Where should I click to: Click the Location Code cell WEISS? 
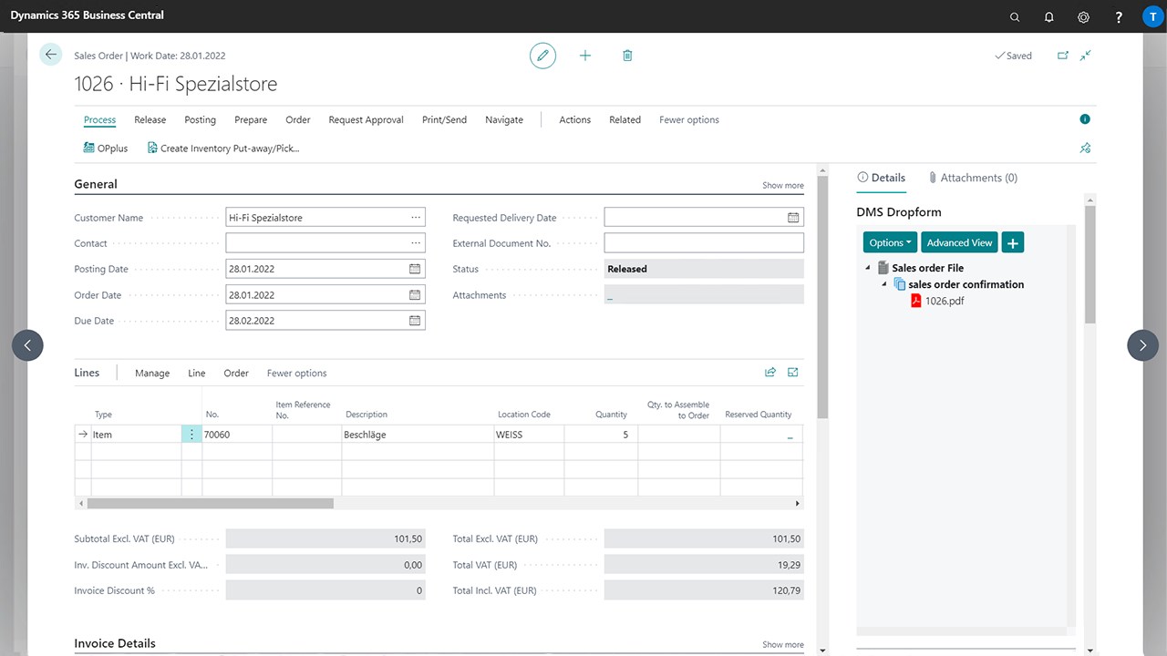[x=530, y=435]
